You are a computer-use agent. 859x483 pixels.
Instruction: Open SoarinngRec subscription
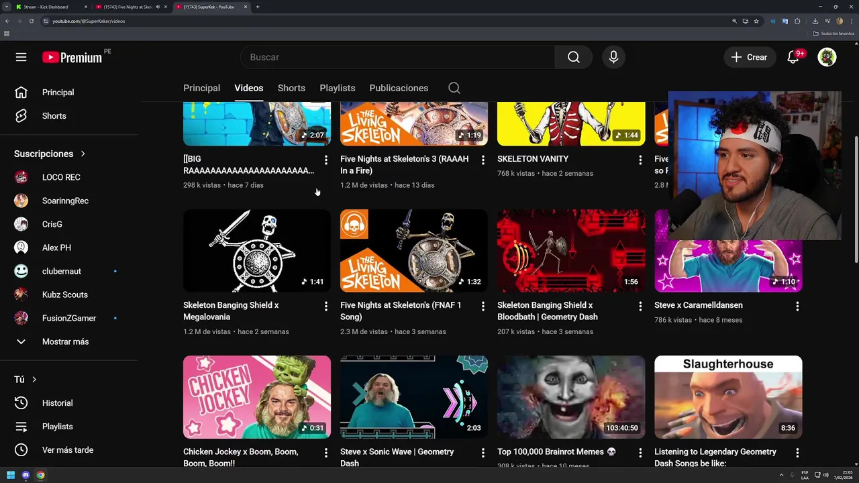tap(69, 201)
